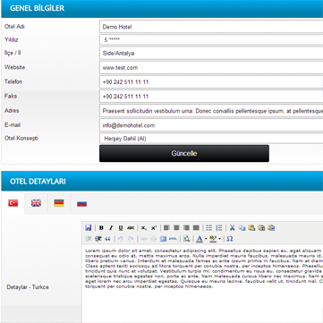
Task: Click inside the Lorem ipsum editor text area
Action: coord(202,284)
